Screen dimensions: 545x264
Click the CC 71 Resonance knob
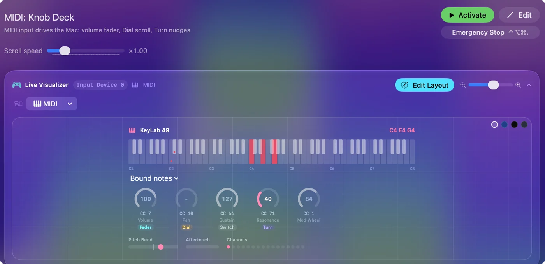268,199
